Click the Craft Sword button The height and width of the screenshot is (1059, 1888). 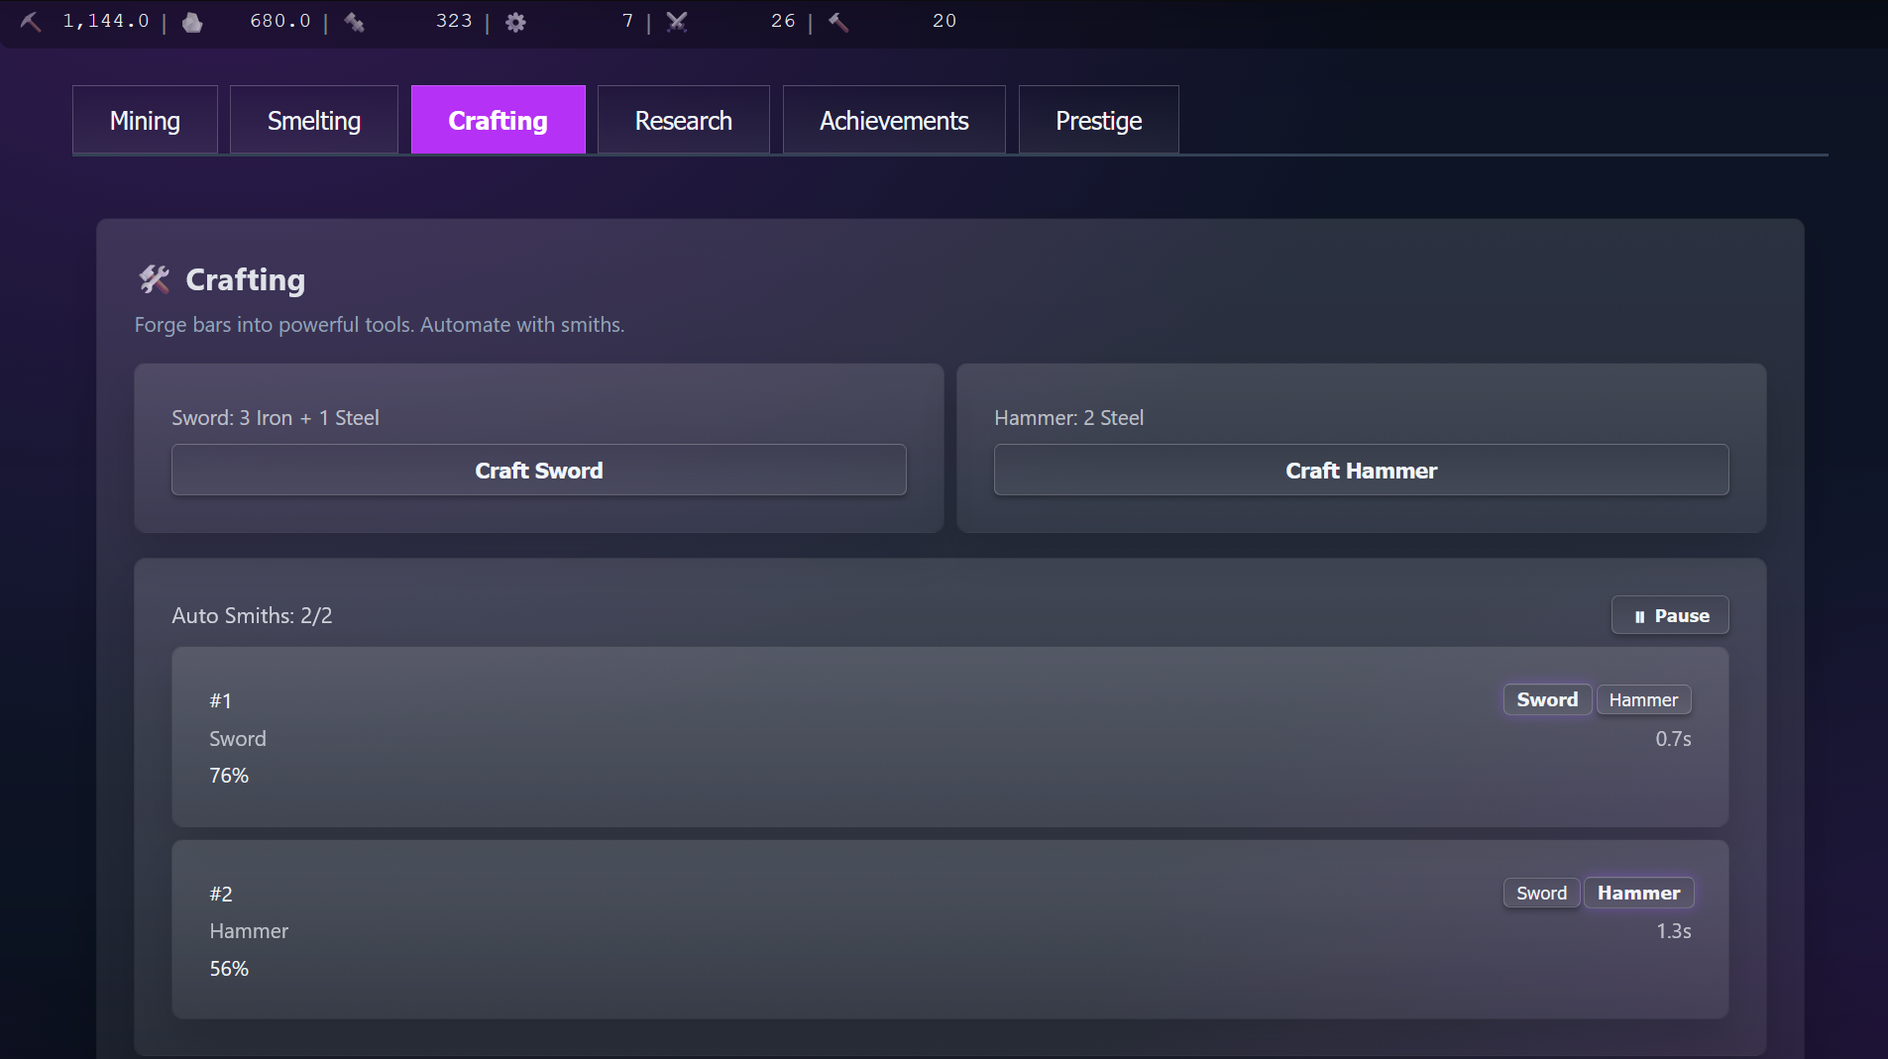pos(539,470)
